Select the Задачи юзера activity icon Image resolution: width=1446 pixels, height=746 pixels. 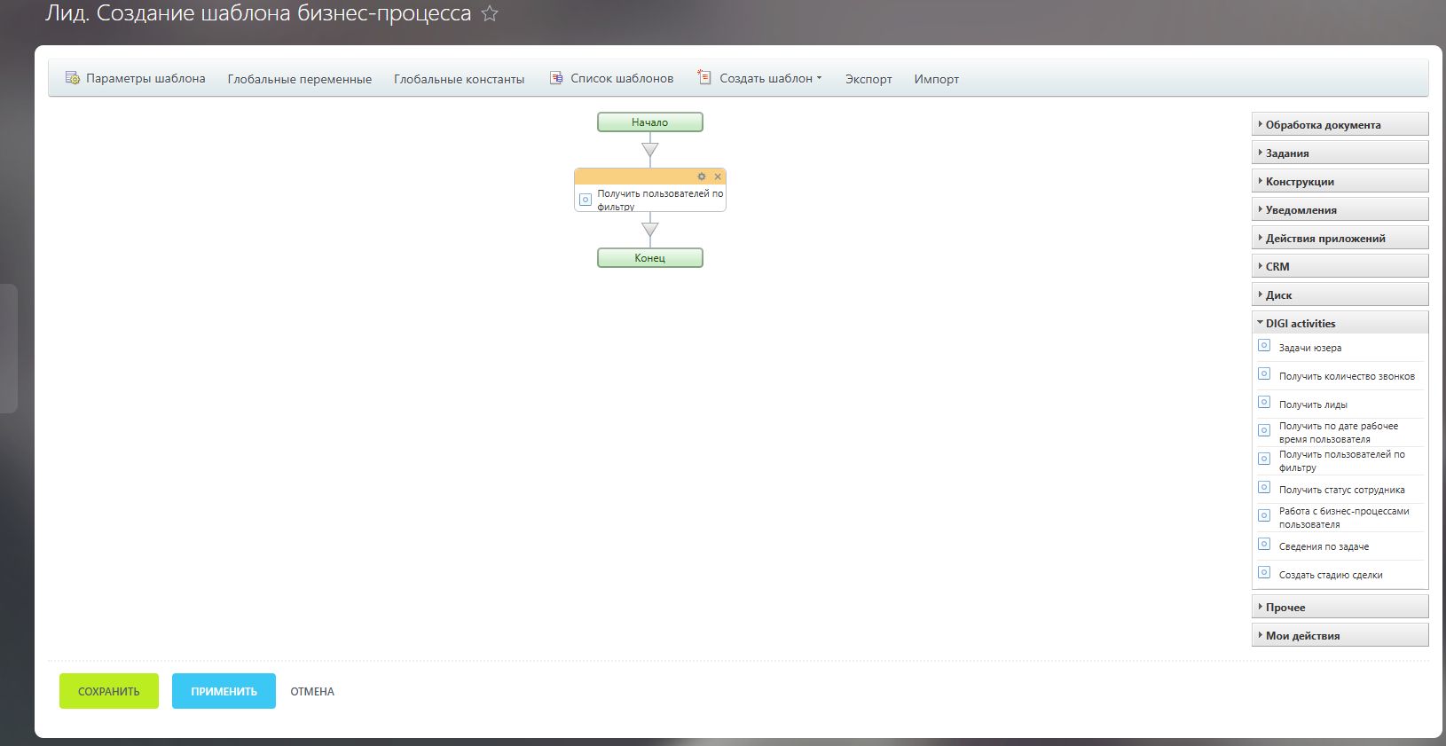[1264, 346]
